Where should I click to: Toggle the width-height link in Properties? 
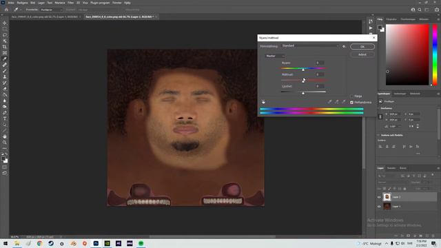pyautogui.click(x=380, y=116)
